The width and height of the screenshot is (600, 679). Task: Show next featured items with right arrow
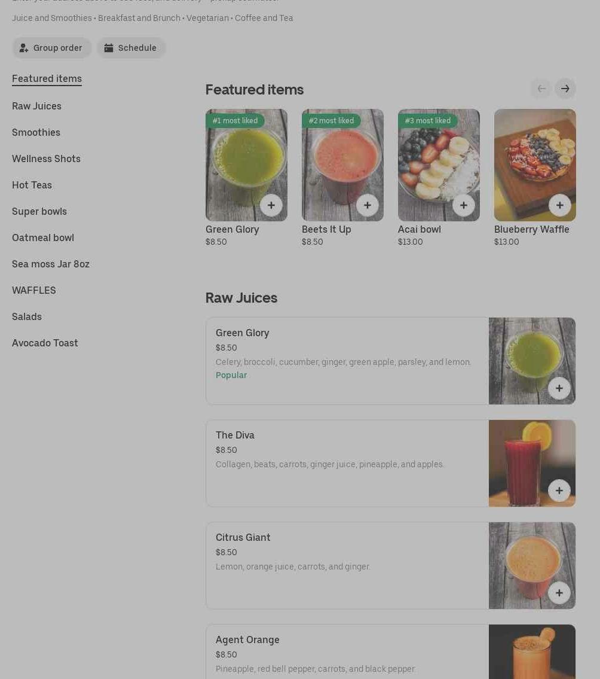(x=565, y=89)
